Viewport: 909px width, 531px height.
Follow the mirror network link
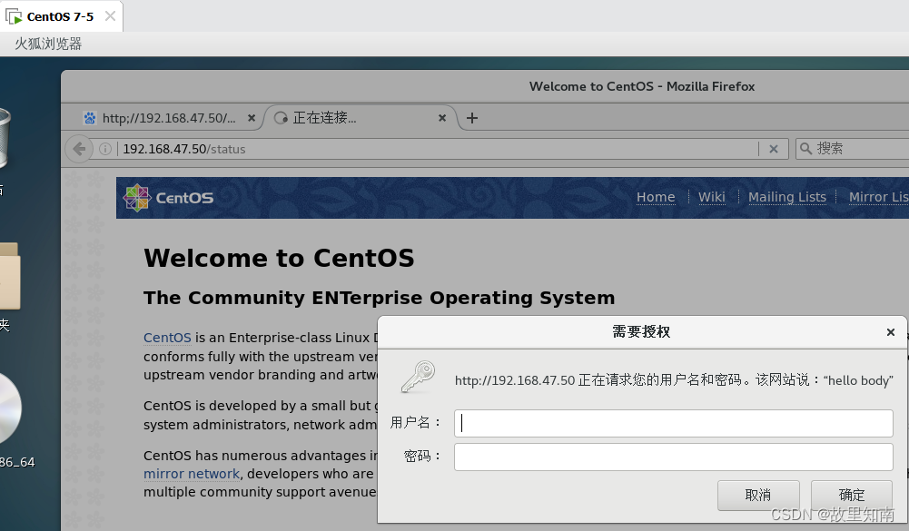point(192,474)
